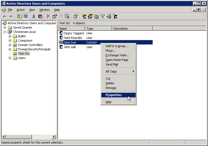Click the Create New User toolbar icon
Image resolution: width=208 pixels, height=146 pixels.
click(84, 16)
